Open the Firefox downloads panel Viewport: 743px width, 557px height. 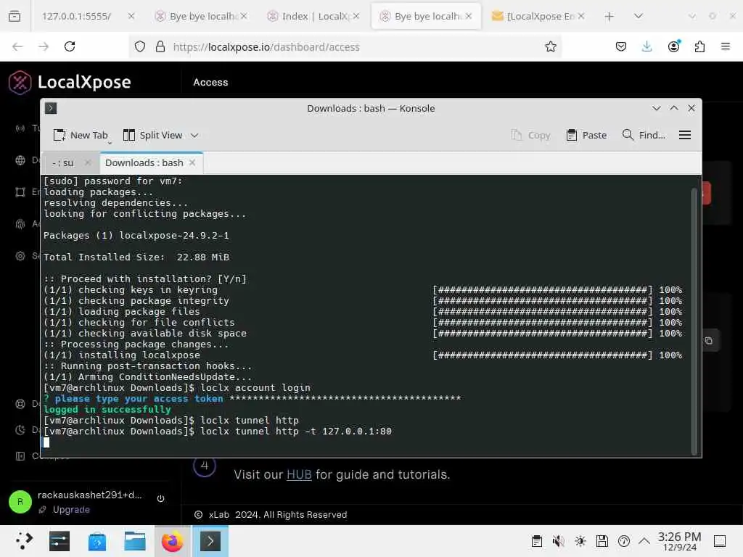pos(646,46)
